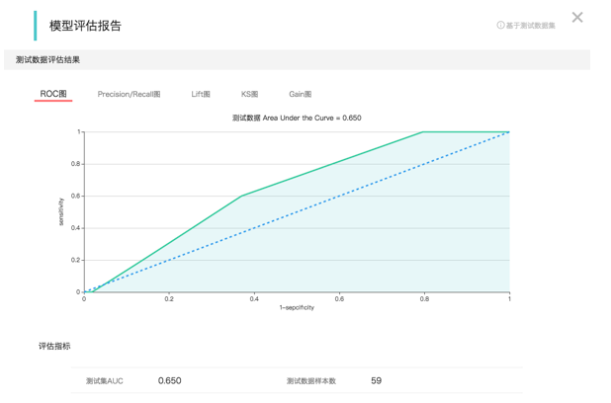Click the 测试数据评估结果 section header

(x=48, y=60)
